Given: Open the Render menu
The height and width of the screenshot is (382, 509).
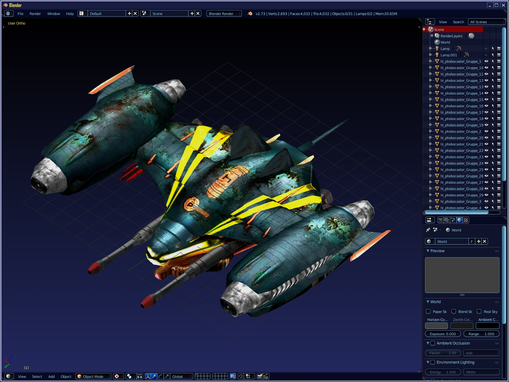Looking at the screenshot, I should pyautogui.click(x=35, y=14).
